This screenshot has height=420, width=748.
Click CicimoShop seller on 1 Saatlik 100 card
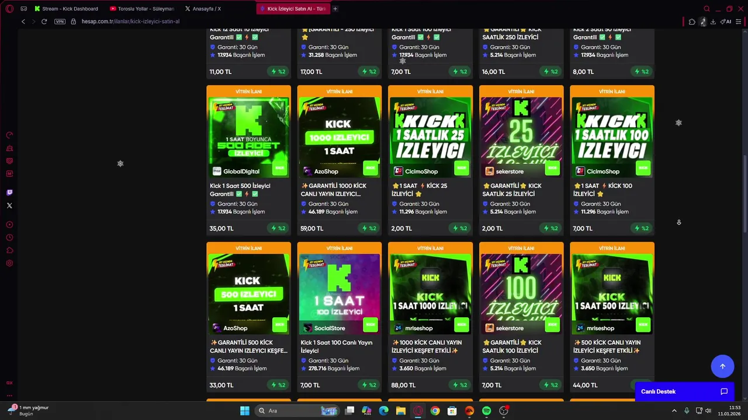[x=603, y=171]
